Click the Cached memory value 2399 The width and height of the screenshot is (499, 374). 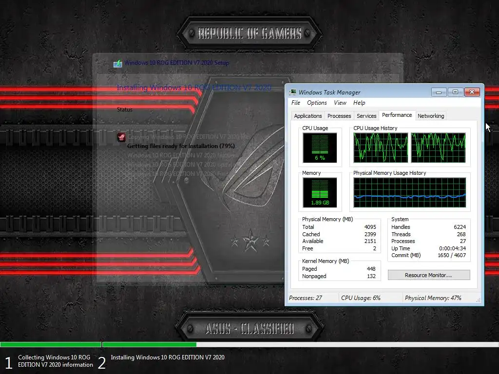(370, 234)
